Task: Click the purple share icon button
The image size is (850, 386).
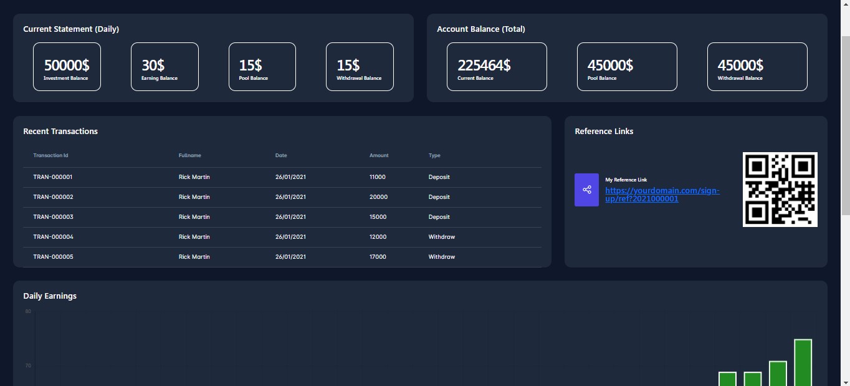Action: point(586,190)
